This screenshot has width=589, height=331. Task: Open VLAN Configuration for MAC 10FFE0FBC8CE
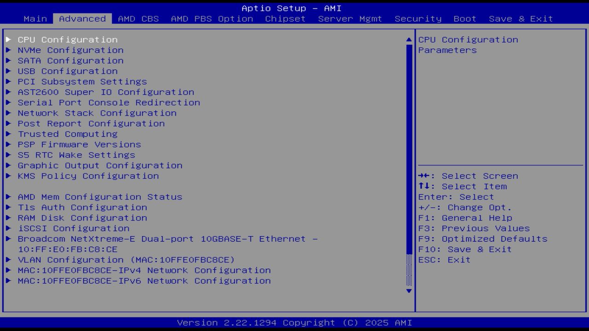[x=126, y=260]
